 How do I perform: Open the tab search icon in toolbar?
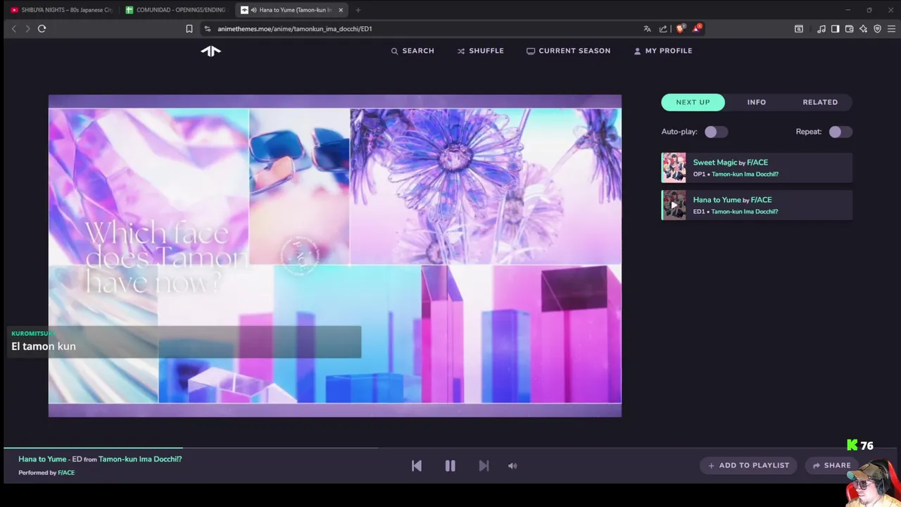point(799,29)
